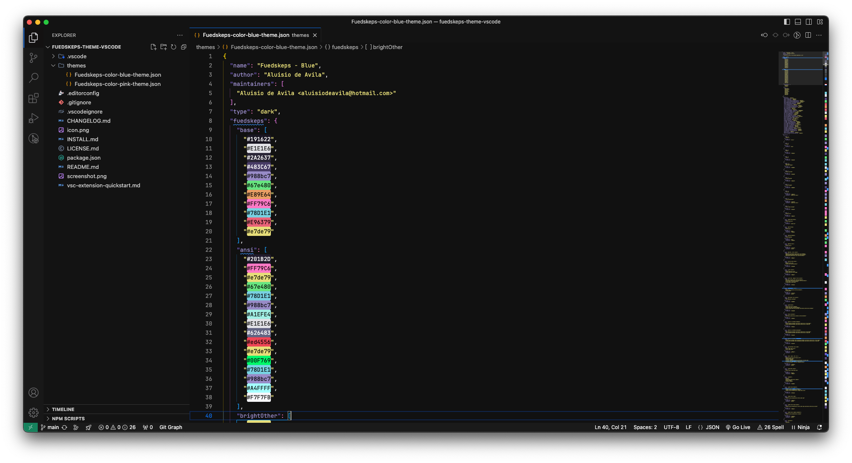The height and width of the screenshot is (463, 852).
Task: Click the Spell status bar indicator
Action: tap(772, 427)
